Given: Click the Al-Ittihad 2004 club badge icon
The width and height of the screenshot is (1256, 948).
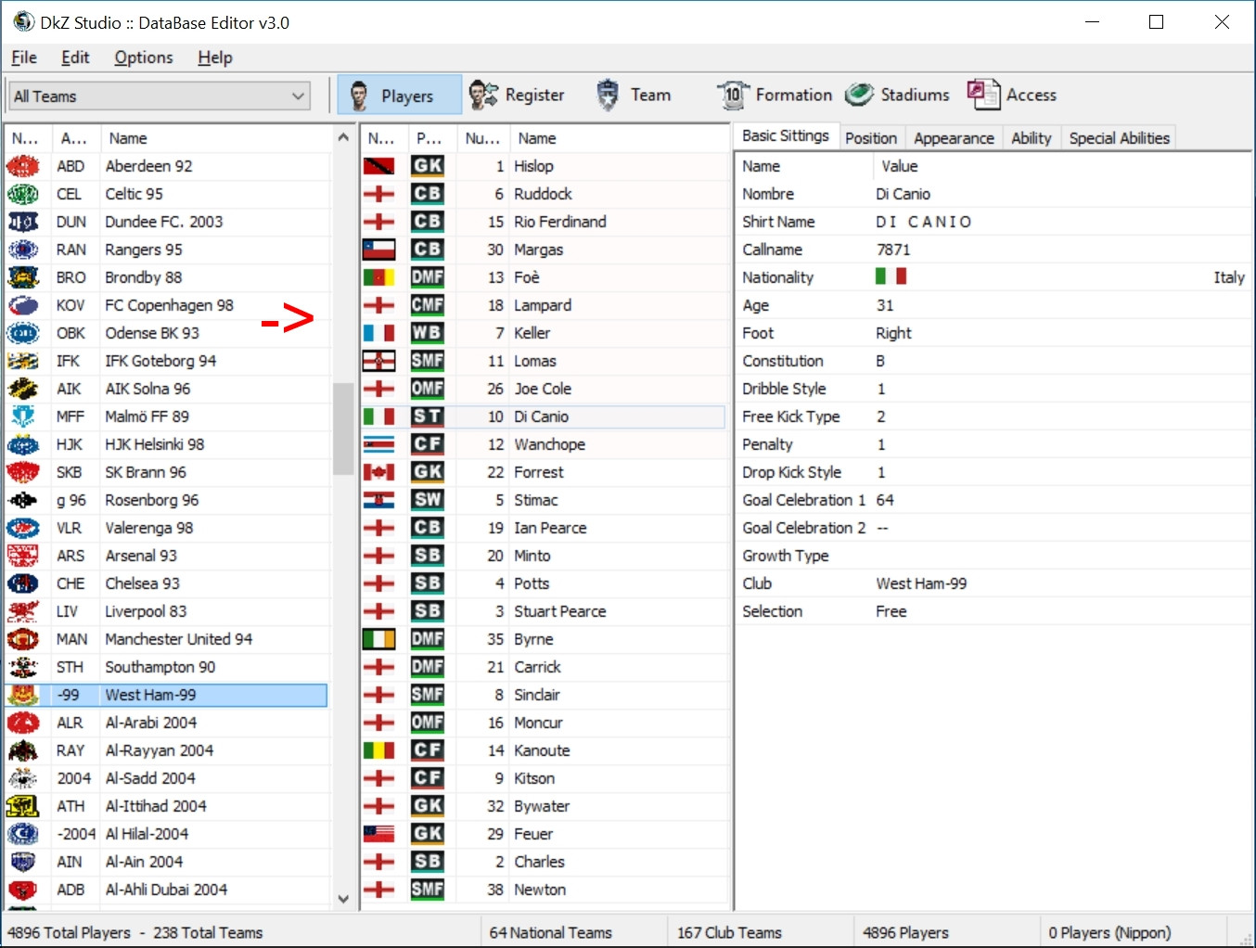Looking at the screenshot, I should (x=23, y=806).
